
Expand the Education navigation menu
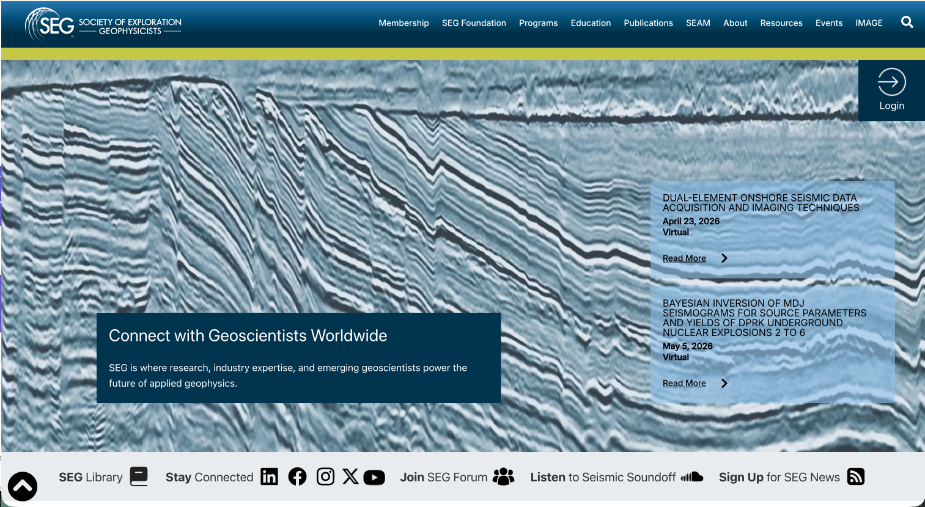click(x=591, y=23)
